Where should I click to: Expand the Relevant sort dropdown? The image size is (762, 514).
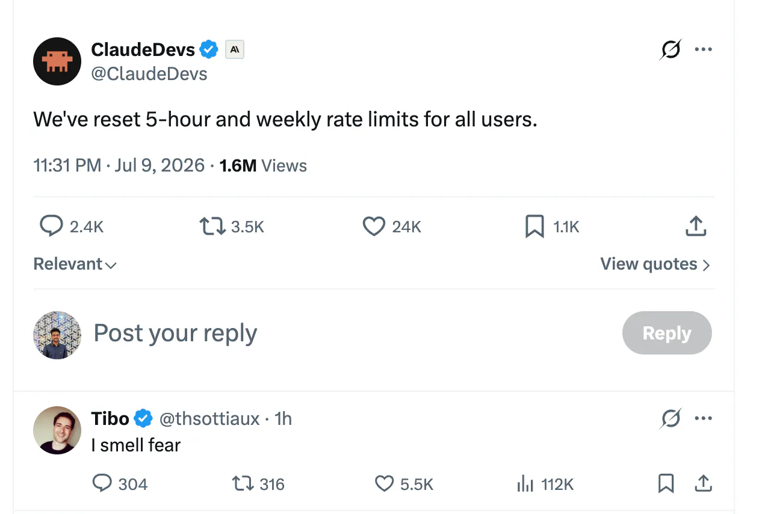75,264
